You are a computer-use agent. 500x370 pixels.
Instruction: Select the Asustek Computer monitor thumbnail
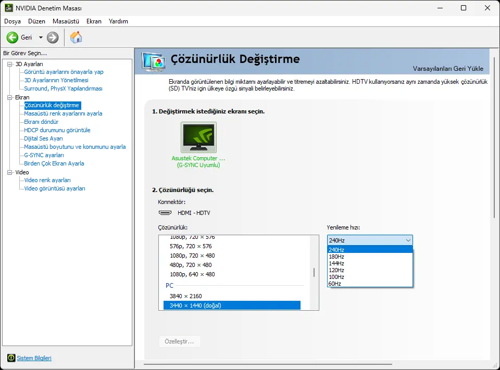(x=198, y=137)
